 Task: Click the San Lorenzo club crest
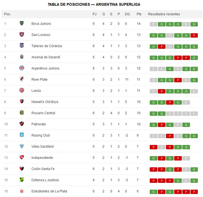[22, 34]
